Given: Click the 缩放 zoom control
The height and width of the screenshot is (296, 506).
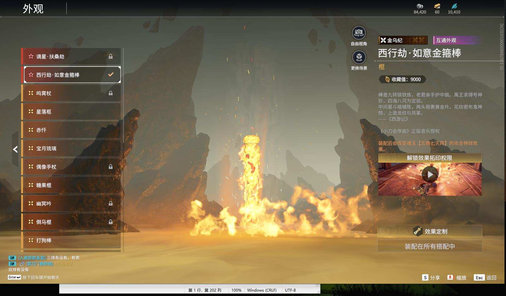Looking at the screenshot, I should (457, 277).
